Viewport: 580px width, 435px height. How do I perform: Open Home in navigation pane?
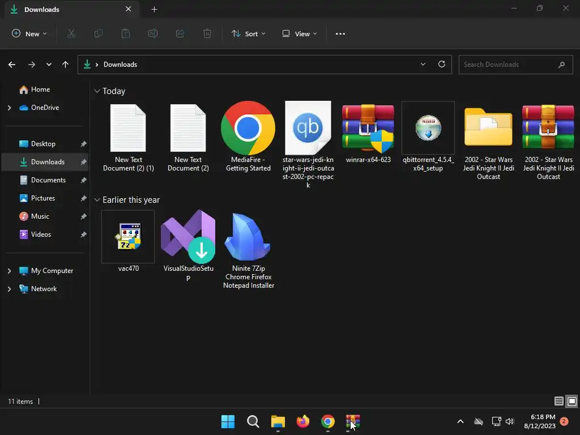pos(40,89)
